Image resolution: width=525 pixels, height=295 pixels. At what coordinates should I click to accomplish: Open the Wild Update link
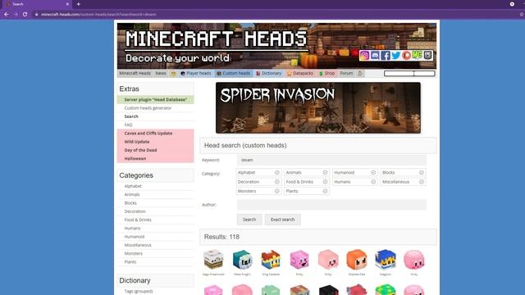coord(137,142)
